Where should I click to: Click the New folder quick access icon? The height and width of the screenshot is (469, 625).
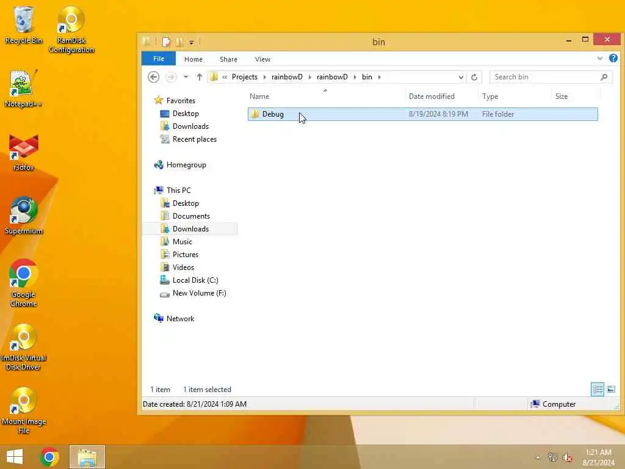pyautogui.click(x=180, y=42)
